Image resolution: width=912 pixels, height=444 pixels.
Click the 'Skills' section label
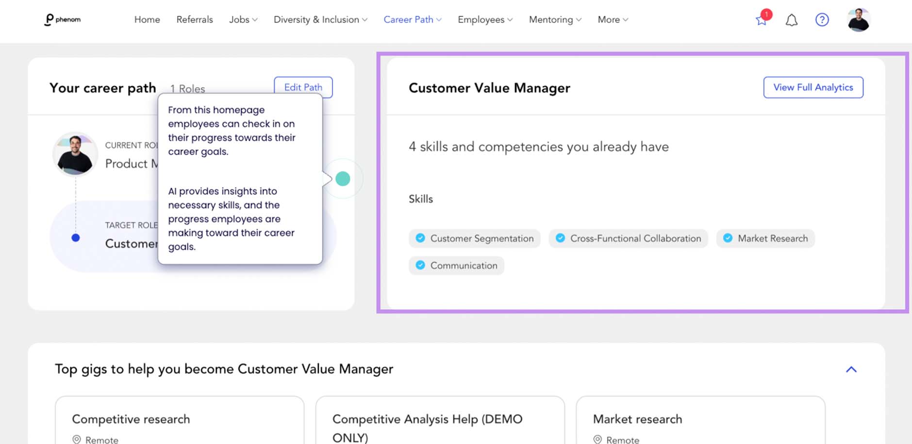click(x=421, y=199)
